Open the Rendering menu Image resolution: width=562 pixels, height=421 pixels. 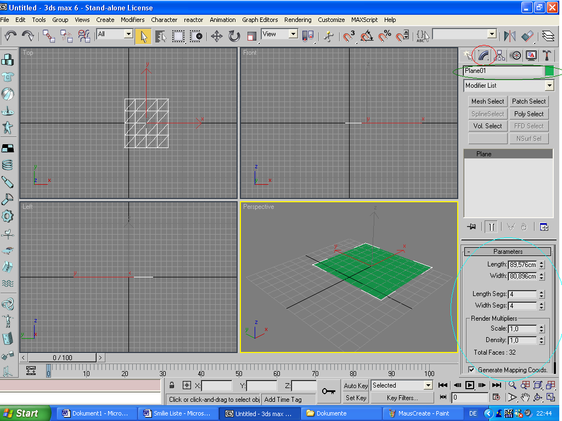point(297,20)
